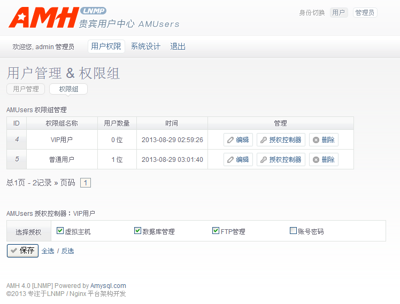
Task: Enable the 账号密码 checkbox
Action: [293, 231]
